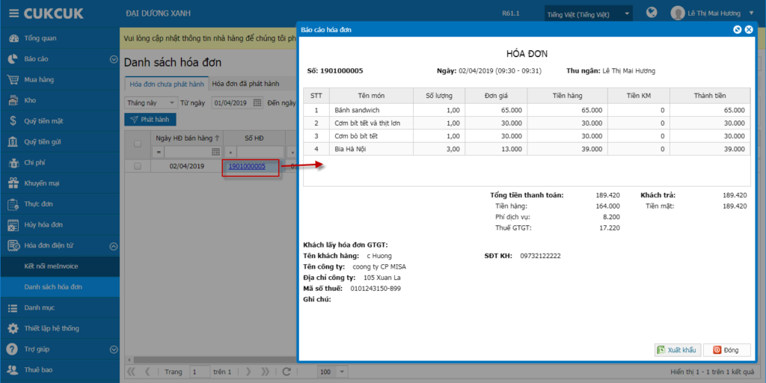
Task: Toggle the select-all checkbox in table header
Action: point(138,144)
